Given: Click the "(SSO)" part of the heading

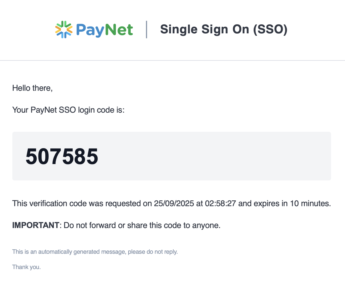Looking at the screenshot, I should point(270,29).
